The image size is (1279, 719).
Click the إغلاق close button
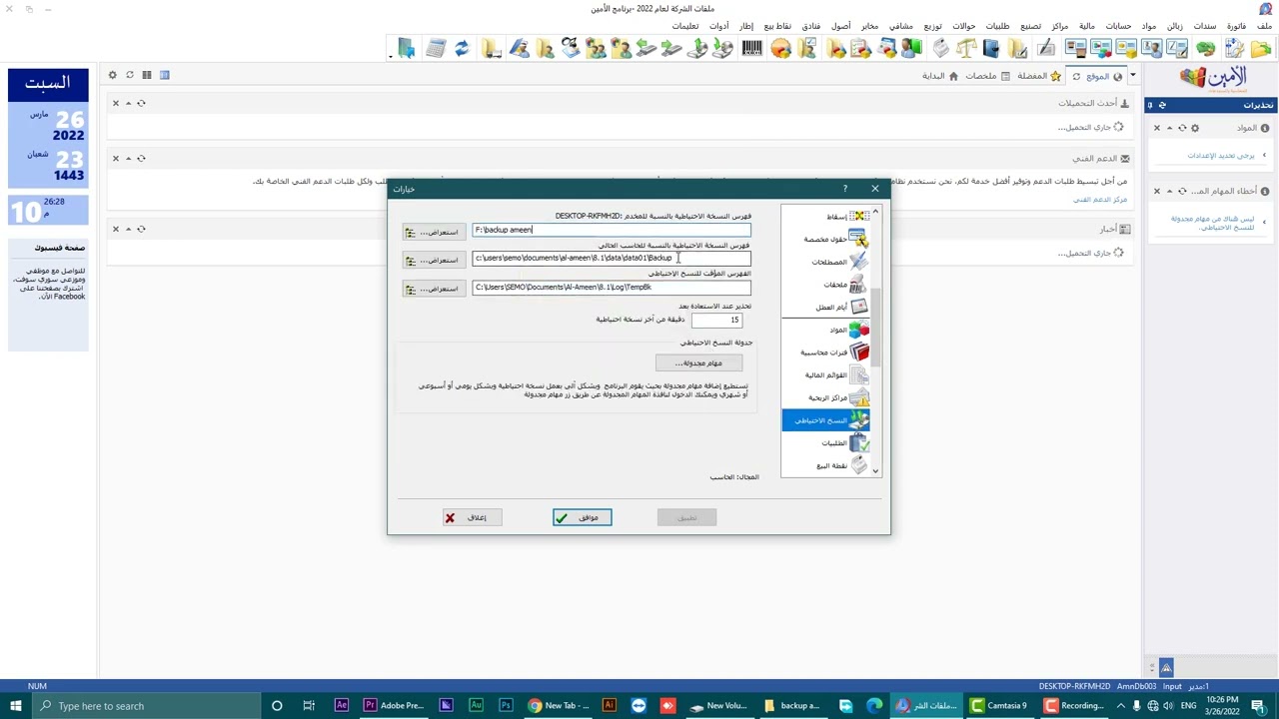[x=472, y=517]
